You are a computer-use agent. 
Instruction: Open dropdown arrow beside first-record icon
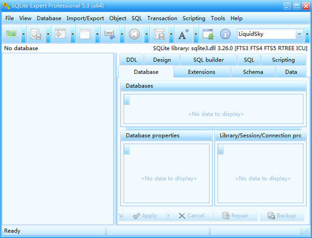(147, 34)
